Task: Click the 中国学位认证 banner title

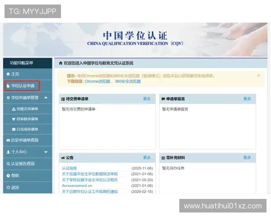Action: click(135, 35)
